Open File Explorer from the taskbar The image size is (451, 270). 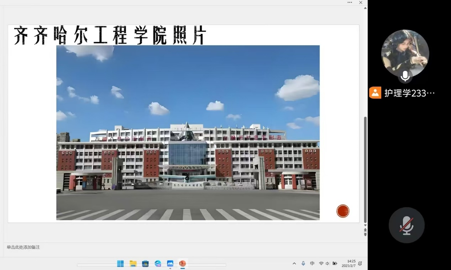click(133, 264)
